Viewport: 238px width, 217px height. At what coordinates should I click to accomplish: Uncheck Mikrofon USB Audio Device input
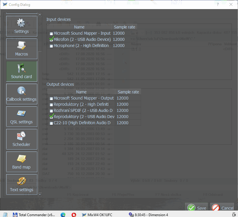pyautogui.click(x=52, y=39)
